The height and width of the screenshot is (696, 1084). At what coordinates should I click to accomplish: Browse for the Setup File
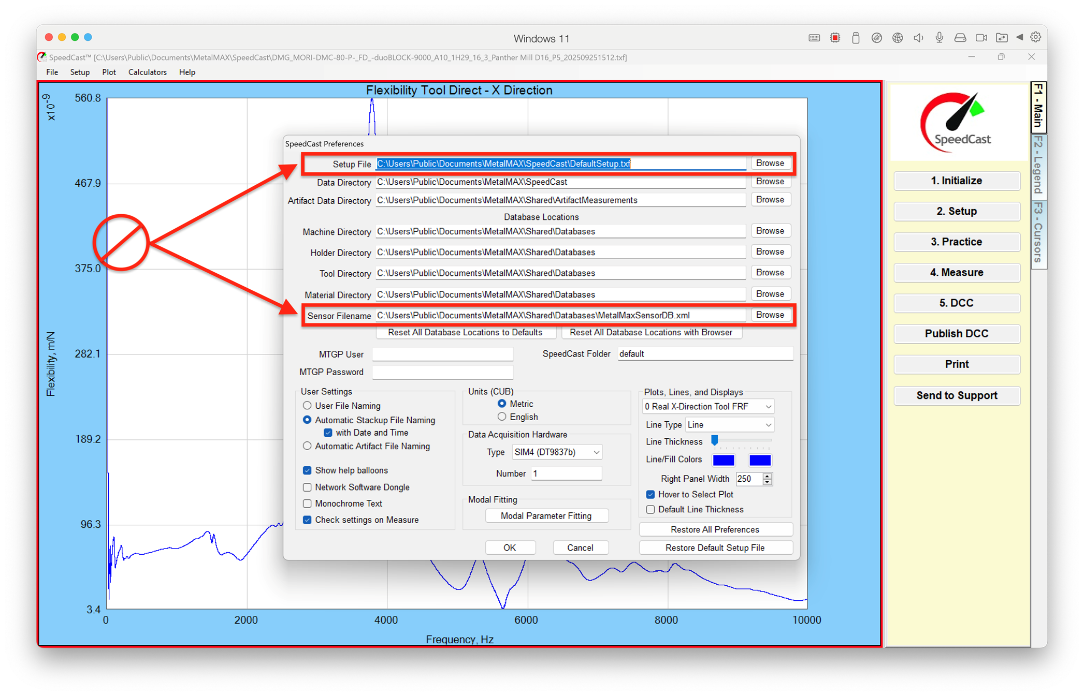tap(770, 163)
